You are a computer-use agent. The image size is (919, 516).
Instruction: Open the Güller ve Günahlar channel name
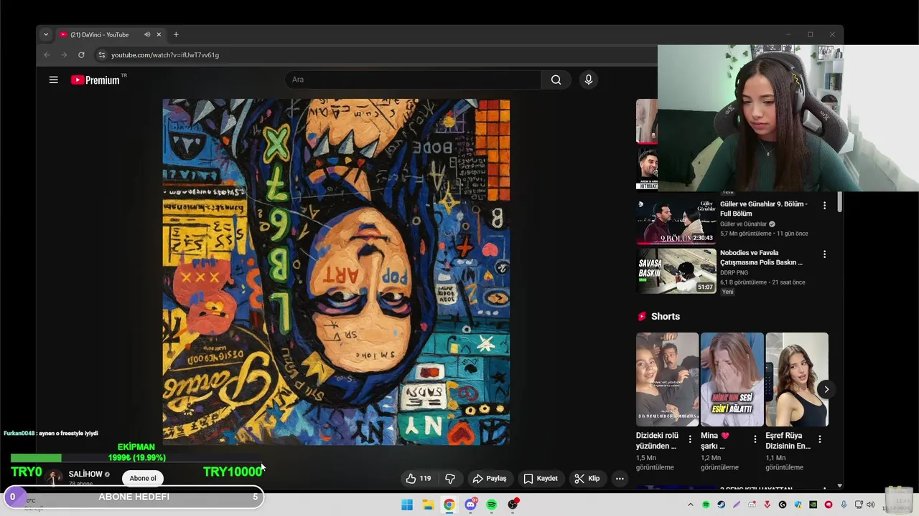coord(743,224)
